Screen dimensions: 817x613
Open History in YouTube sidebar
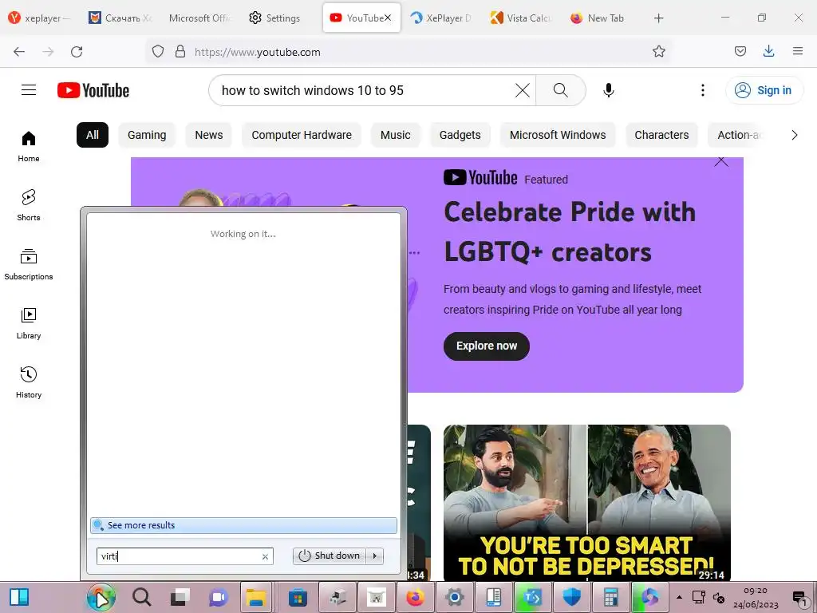click(x=29, y=382)
